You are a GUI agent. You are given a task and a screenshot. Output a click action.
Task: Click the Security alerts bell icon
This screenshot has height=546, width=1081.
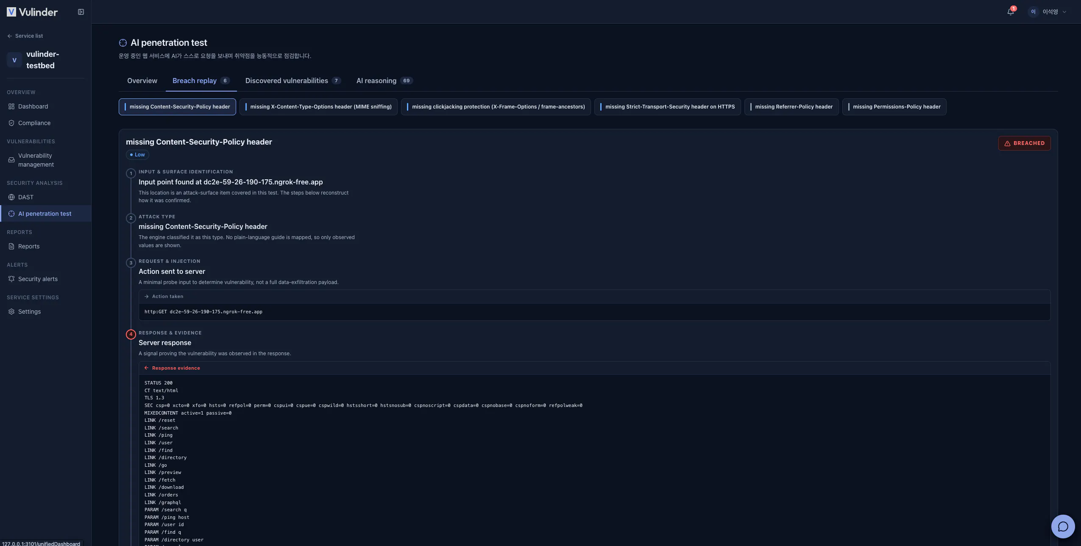point(11,279)
